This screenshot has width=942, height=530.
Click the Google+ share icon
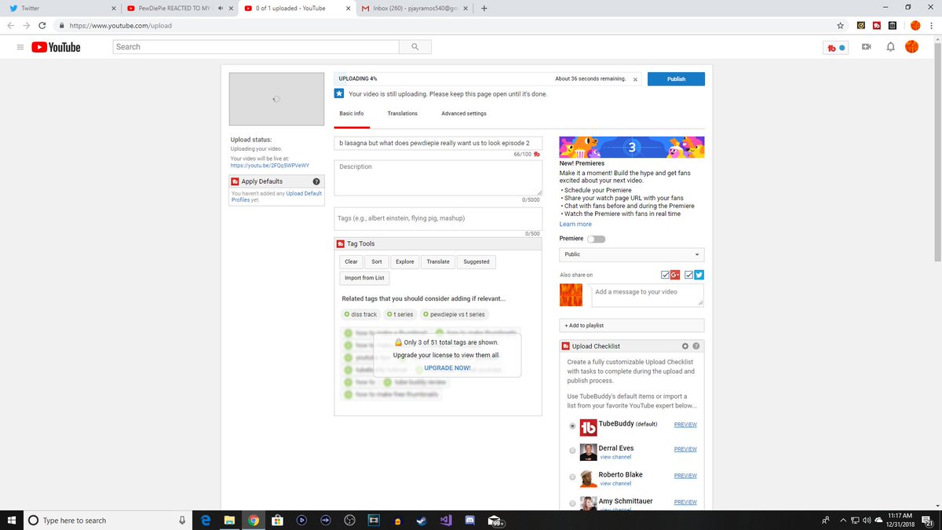point(675,275)
